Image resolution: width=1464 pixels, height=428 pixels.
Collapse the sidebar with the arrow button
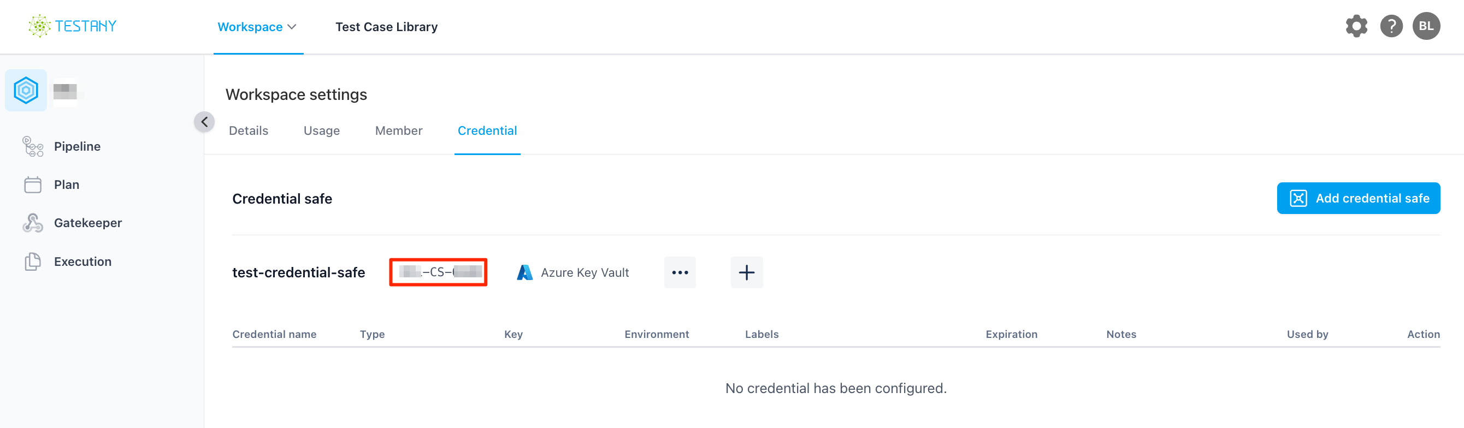pyautogui.click(x=204, y=122)
